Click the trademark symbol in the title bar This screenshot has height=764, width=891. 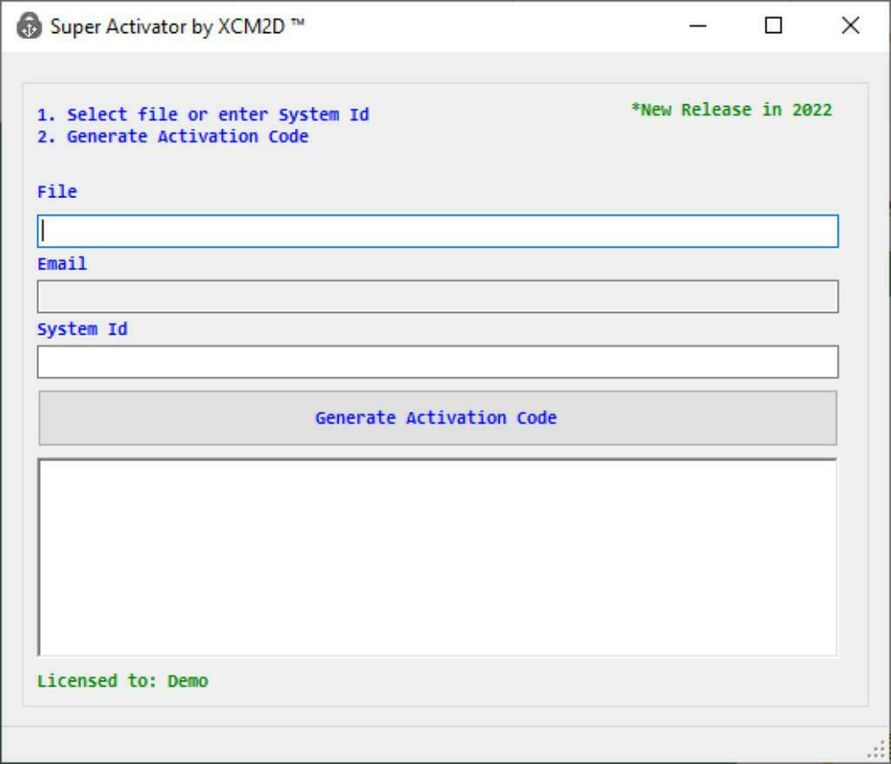click(299, 23)
